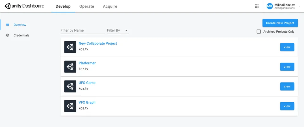Click the Unity Dashboard logo
Screen dimensions: 304x127
click(24, 6)
